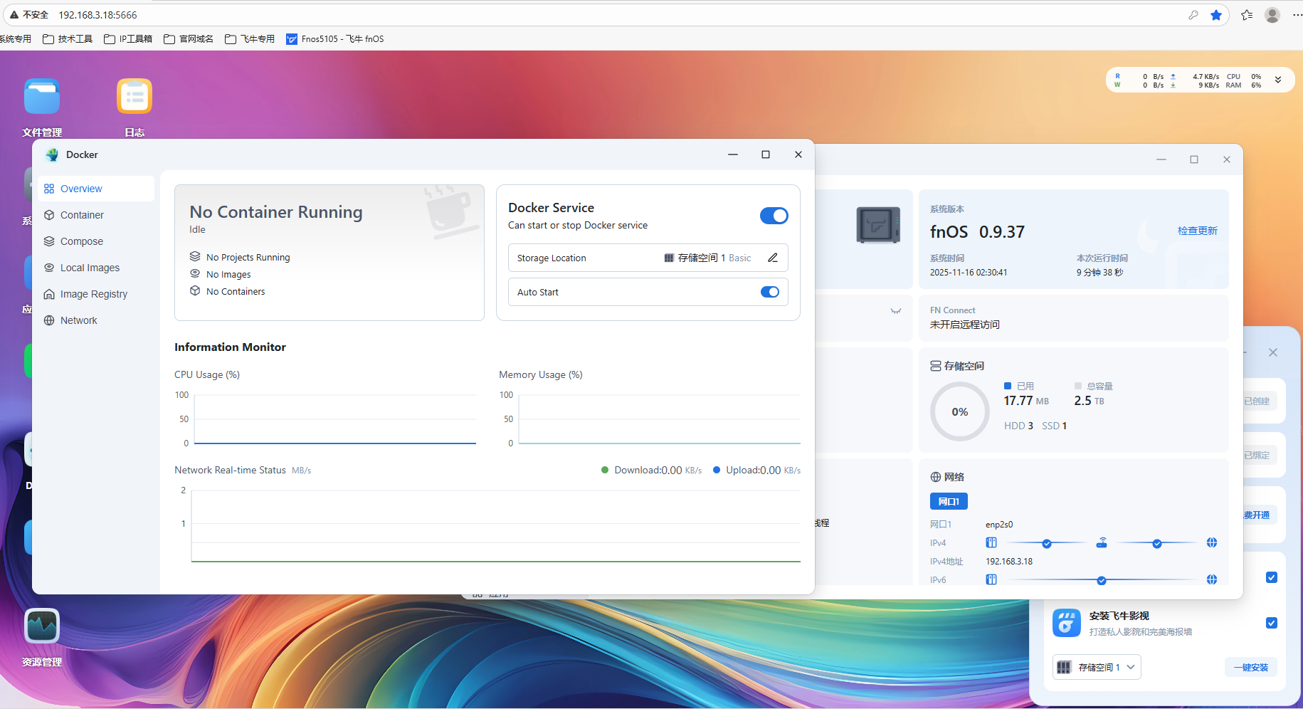This screenshot has height=709, width=1303.
Task: Click the 检查更新 check update link
Action: tap(1197, 231)
